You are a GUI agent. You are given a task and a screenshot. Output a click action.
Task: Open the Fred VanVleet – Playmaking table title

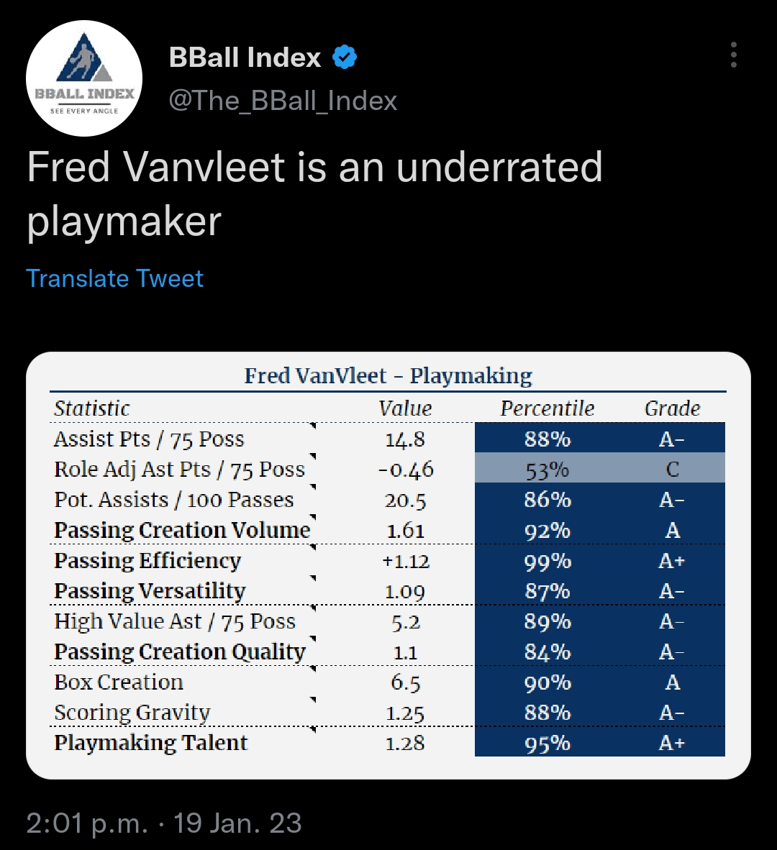click(x=388, y=375)
